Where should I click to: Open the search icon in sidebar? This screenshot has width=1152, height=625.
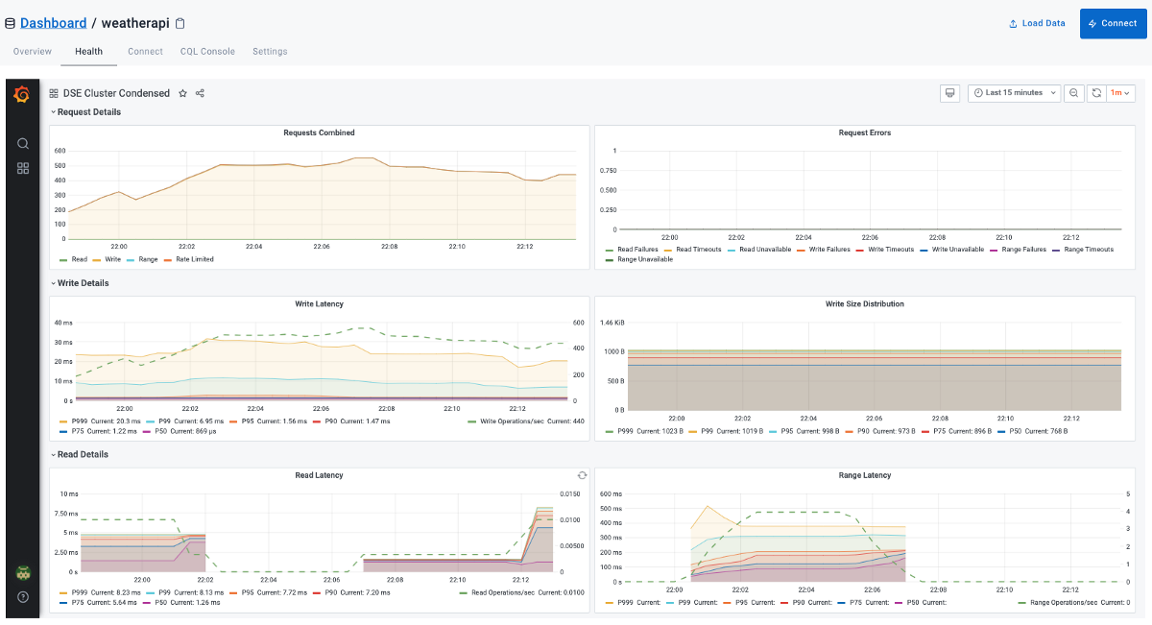(23, 144)
